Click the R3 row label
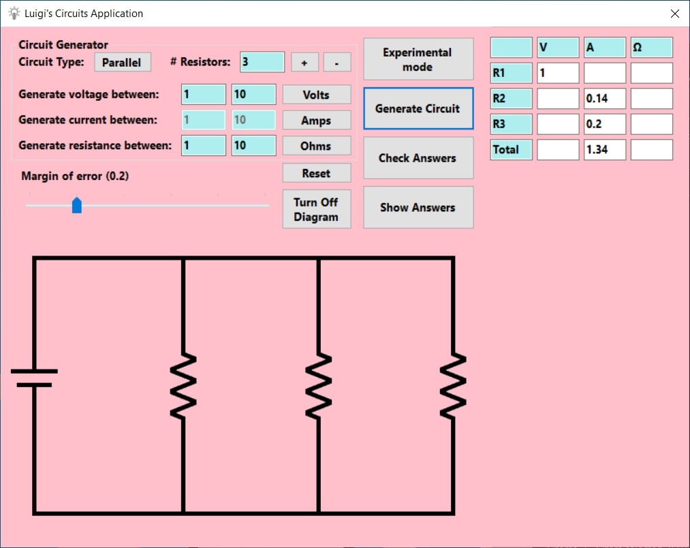Viewport: 690px width, 548px height. [x=512, y=124]
